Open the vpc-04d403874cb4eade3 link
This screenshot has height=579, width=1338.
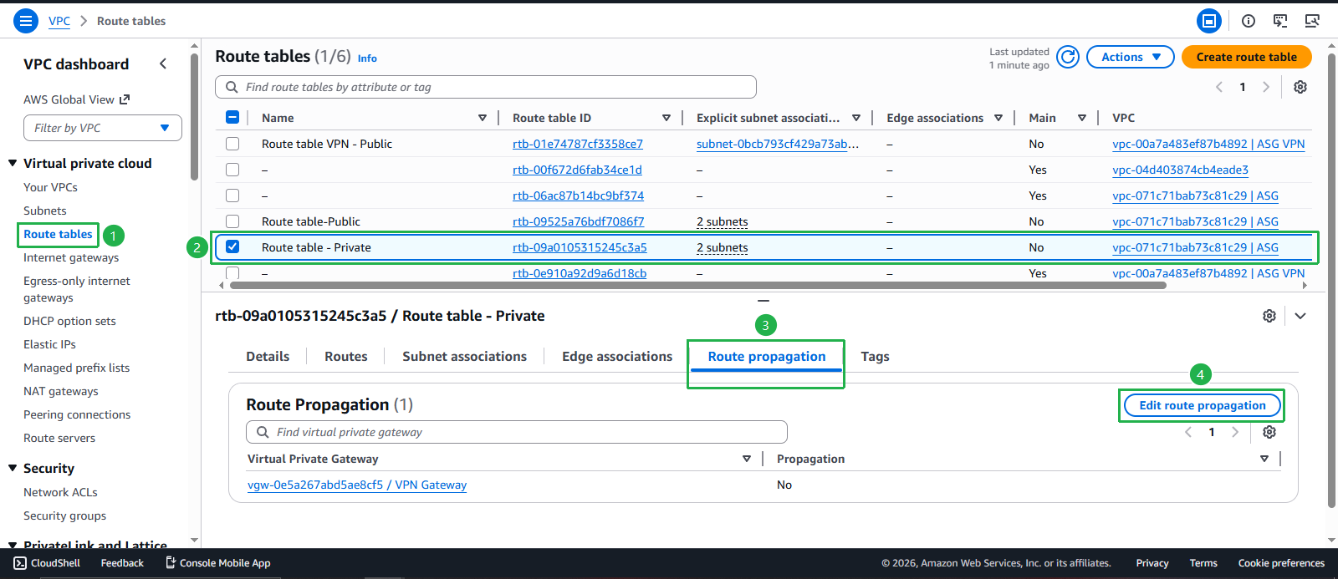(x=1180, y=170)
